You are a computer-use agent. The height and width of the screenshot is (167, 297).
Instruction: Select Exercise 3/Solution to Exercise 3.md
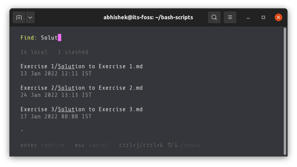click(x=81, y=110)
